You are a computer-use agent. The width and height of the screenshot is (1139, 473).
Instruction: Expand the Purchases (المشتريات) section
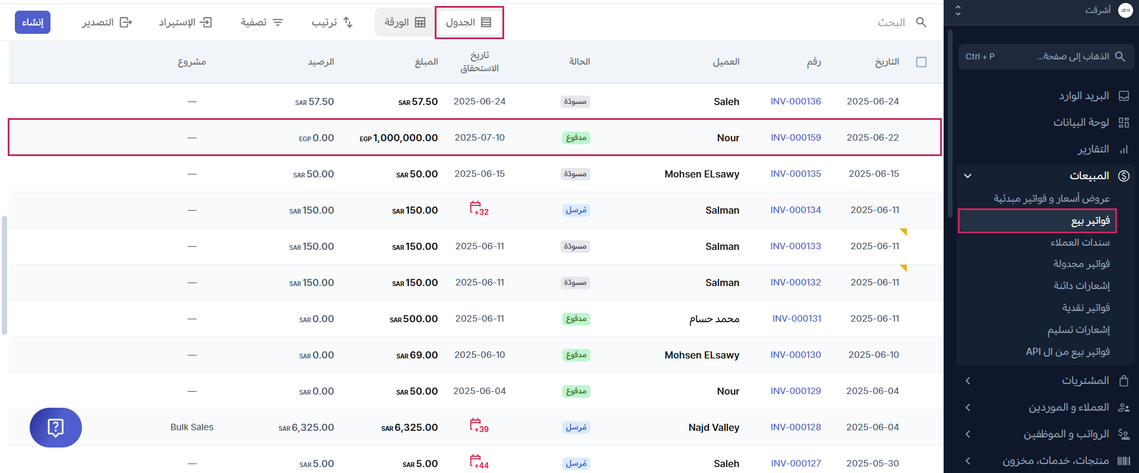[x=967, y=380]
